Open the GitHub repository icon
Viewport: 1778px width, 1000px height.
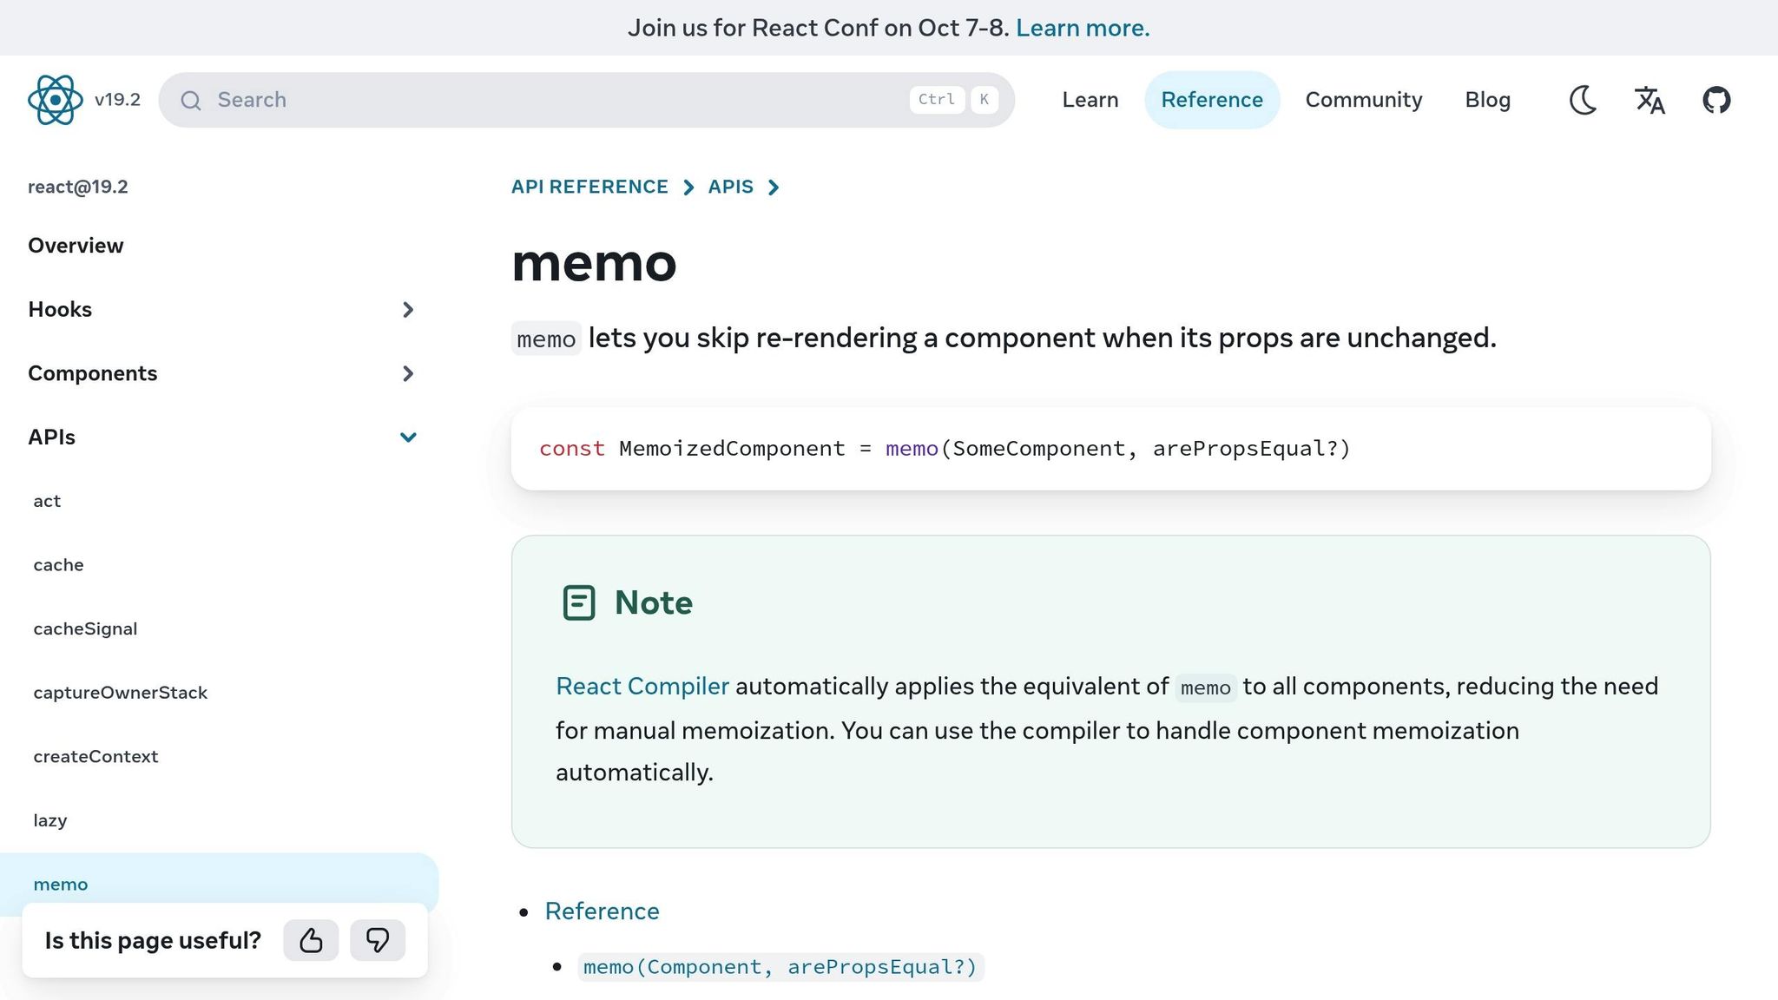pyautogui.click(x=1716, y=100)
